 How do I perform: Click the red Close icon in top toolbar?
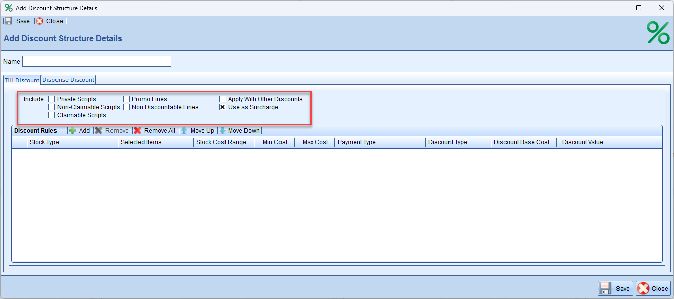40,21
